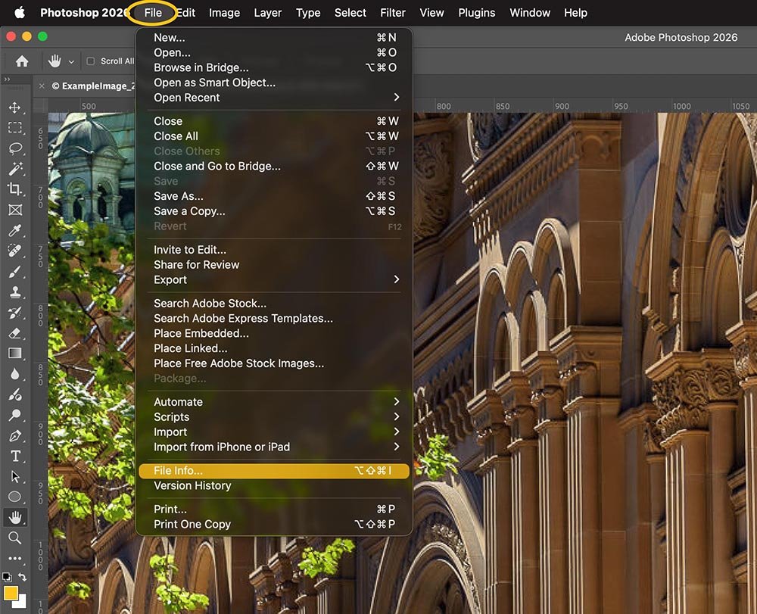
Task: Click New... in the File menu
Action: 274,38
